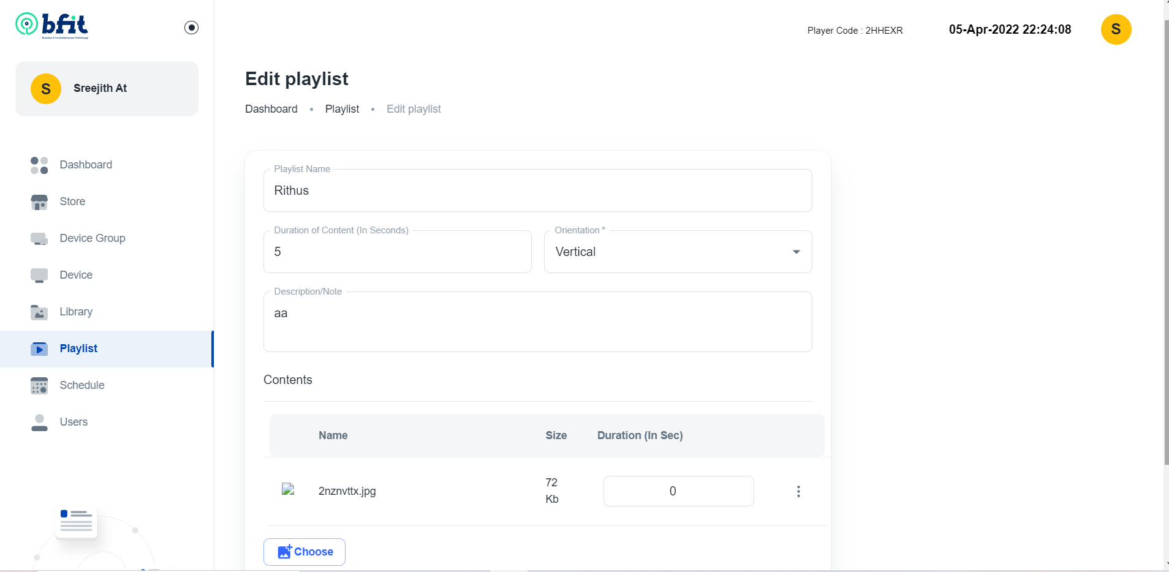Image resolution: width=1169 pixels, height=572 pixels.
Task: Click the Schedule calendar icon
Action: tap(39, 386)
